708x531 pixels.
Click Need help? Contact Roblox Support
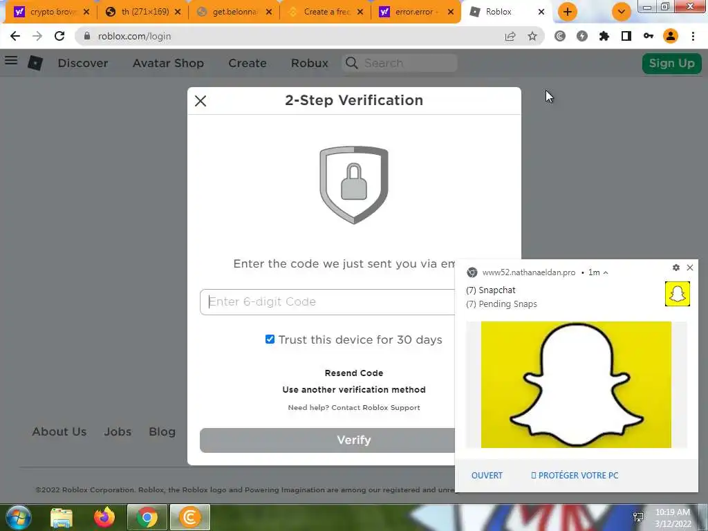point(353,408)
